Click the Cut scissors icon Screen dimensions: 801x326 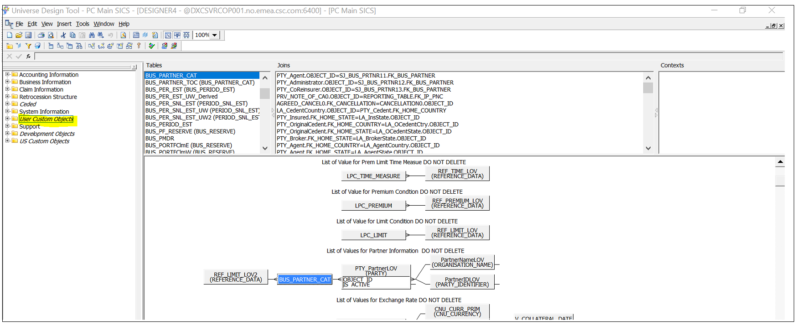pyautogui.click(x=63, y=35)
